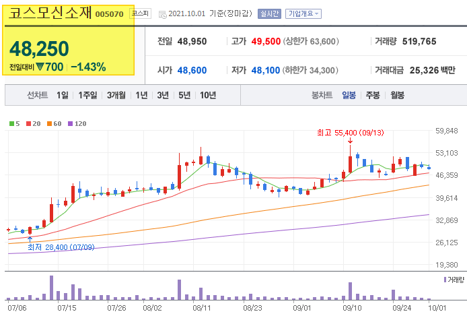467x318 pixels.
Task: Click the 거래량 value 519,765
Action: (x=419, y=42)
